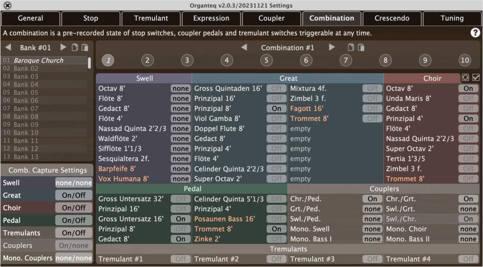The image size is (483, 267).
Task: Toggle Pedal Posaunen Bass 16' state
Action: coord(276,219)
